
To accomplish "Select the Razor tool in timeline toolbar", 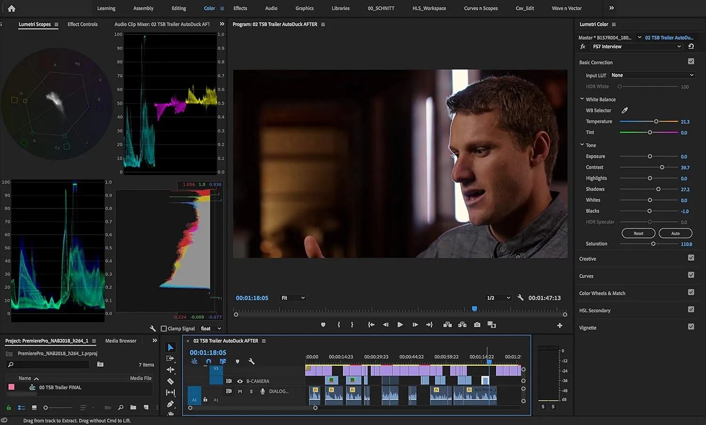I will point(170,381).
